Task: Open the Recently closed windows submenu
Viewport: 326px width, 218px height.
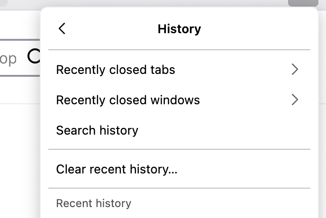Action: pos(179,100)
